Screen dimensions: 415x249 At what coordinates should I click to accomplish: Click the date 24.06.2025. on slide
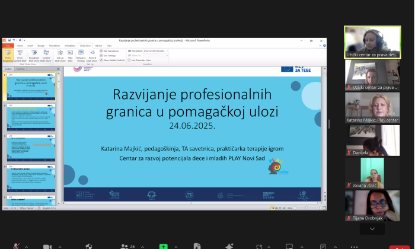(x=192, y=126)
